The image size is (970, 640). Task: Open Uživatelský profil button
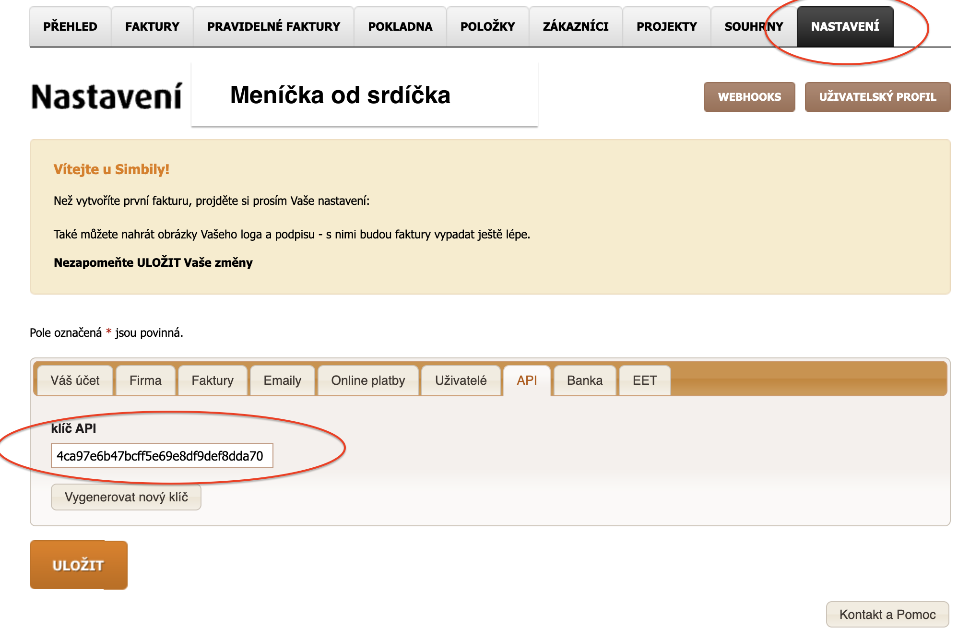877,97
